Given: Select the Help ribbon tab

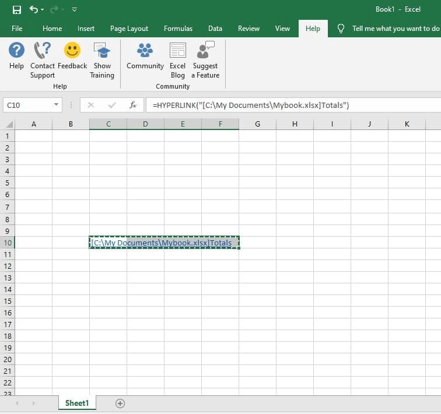Looking at the screenshot, I should click(313, 29).
